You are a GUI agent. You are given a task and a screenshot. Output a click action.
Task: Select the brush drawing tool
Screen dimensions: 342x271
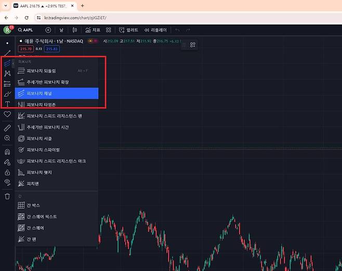click(x=7, y=94)
